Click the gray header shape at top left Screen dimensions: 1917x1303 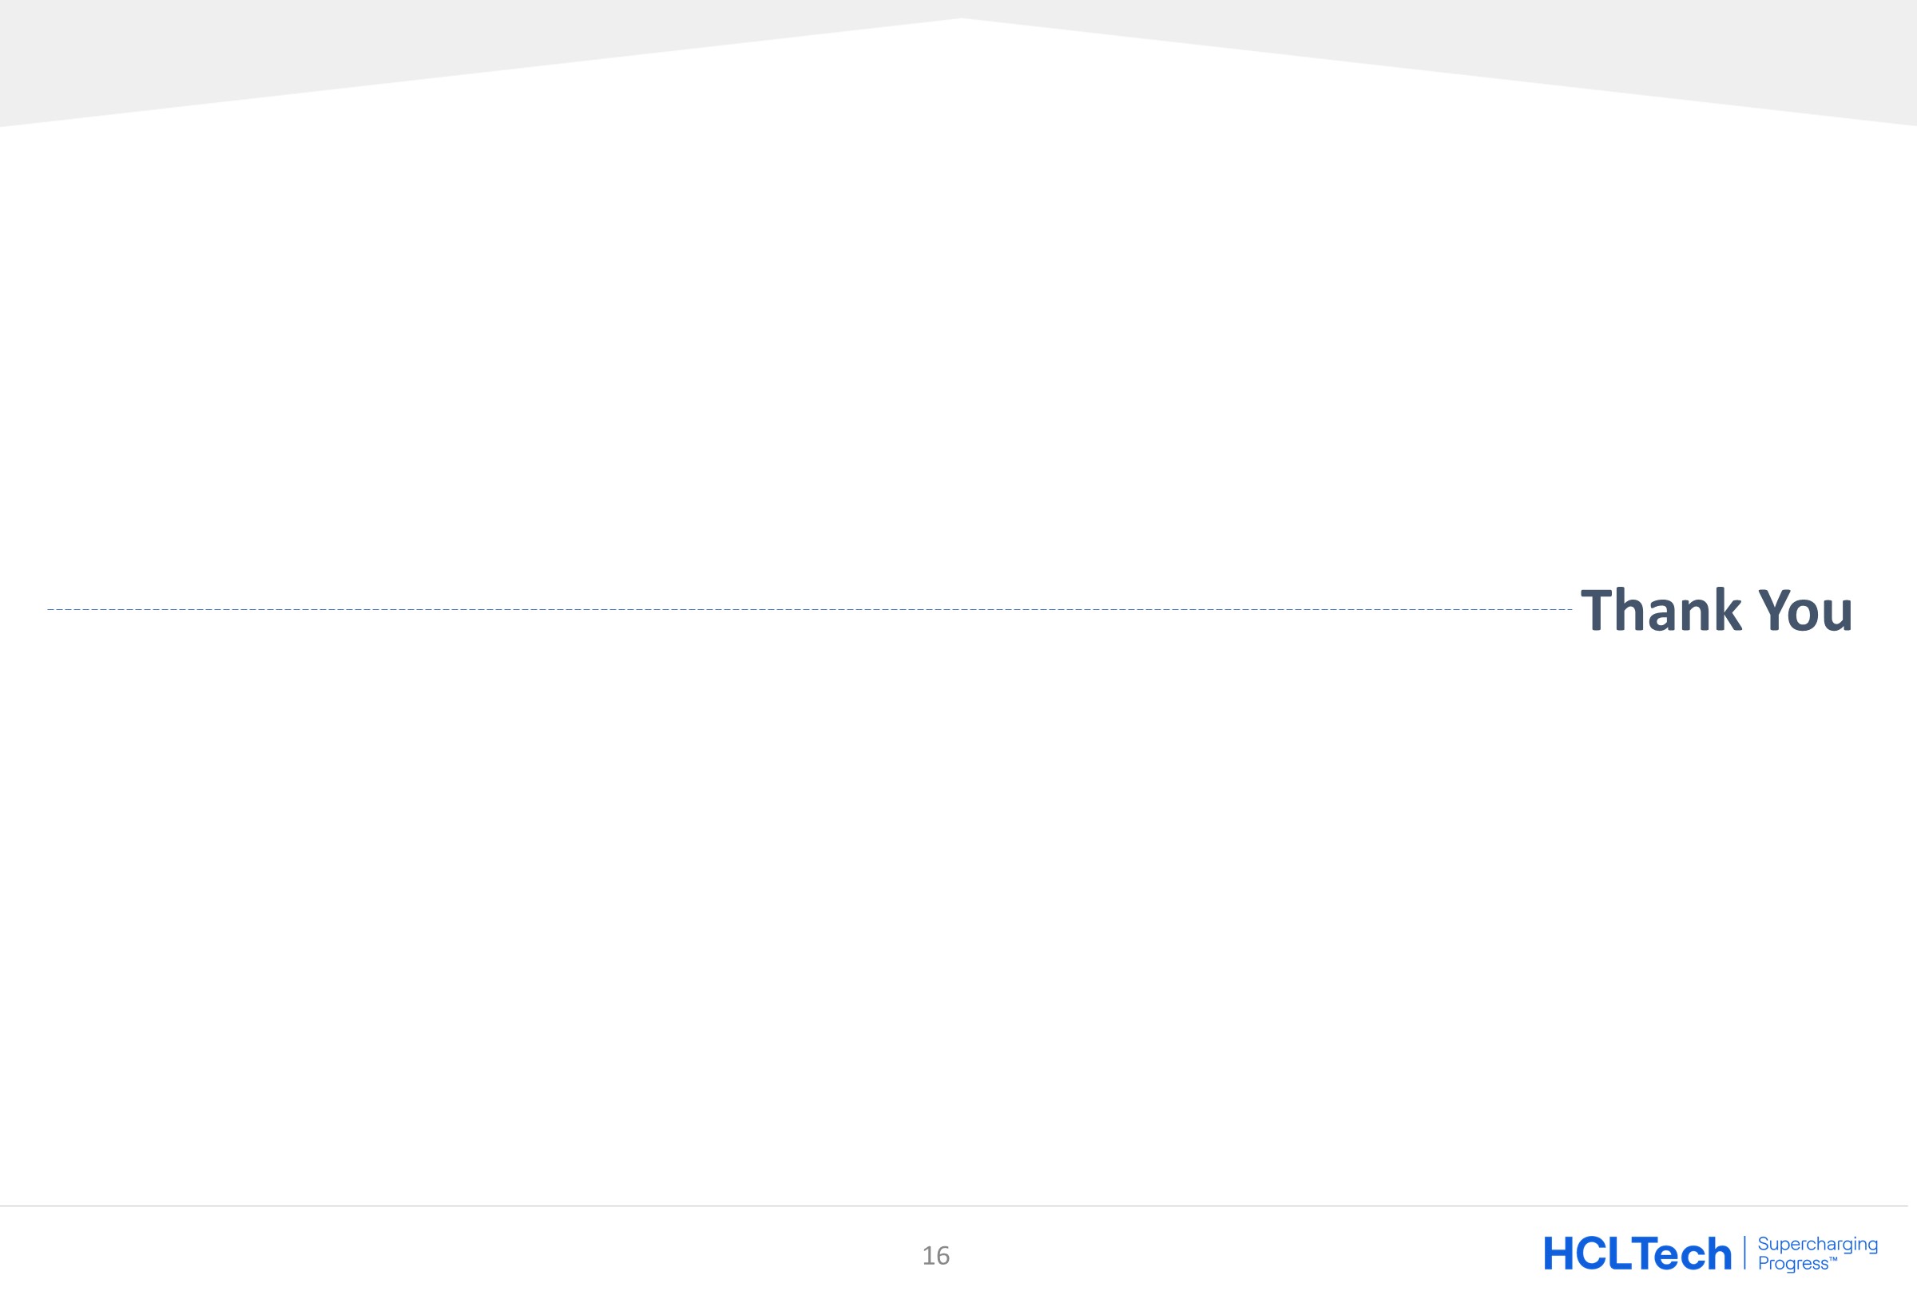(248, 50)
